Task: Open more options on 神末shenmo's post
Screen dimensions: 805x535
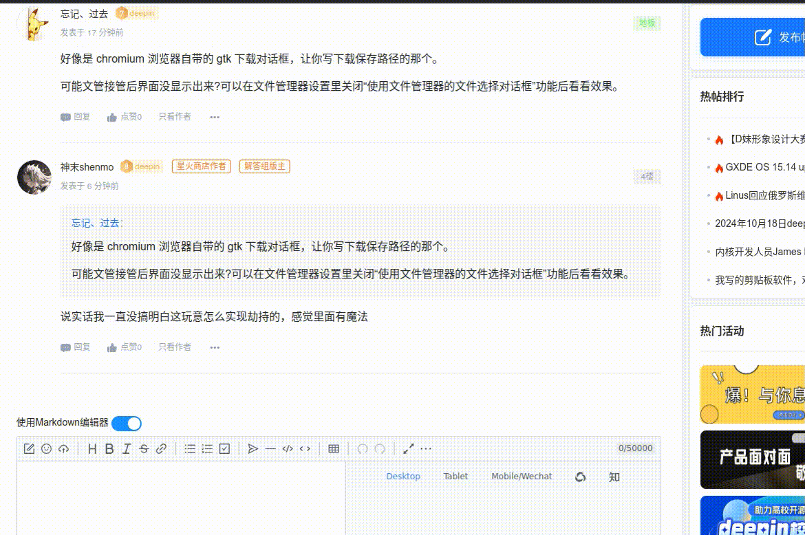Action: click(215, 347)
